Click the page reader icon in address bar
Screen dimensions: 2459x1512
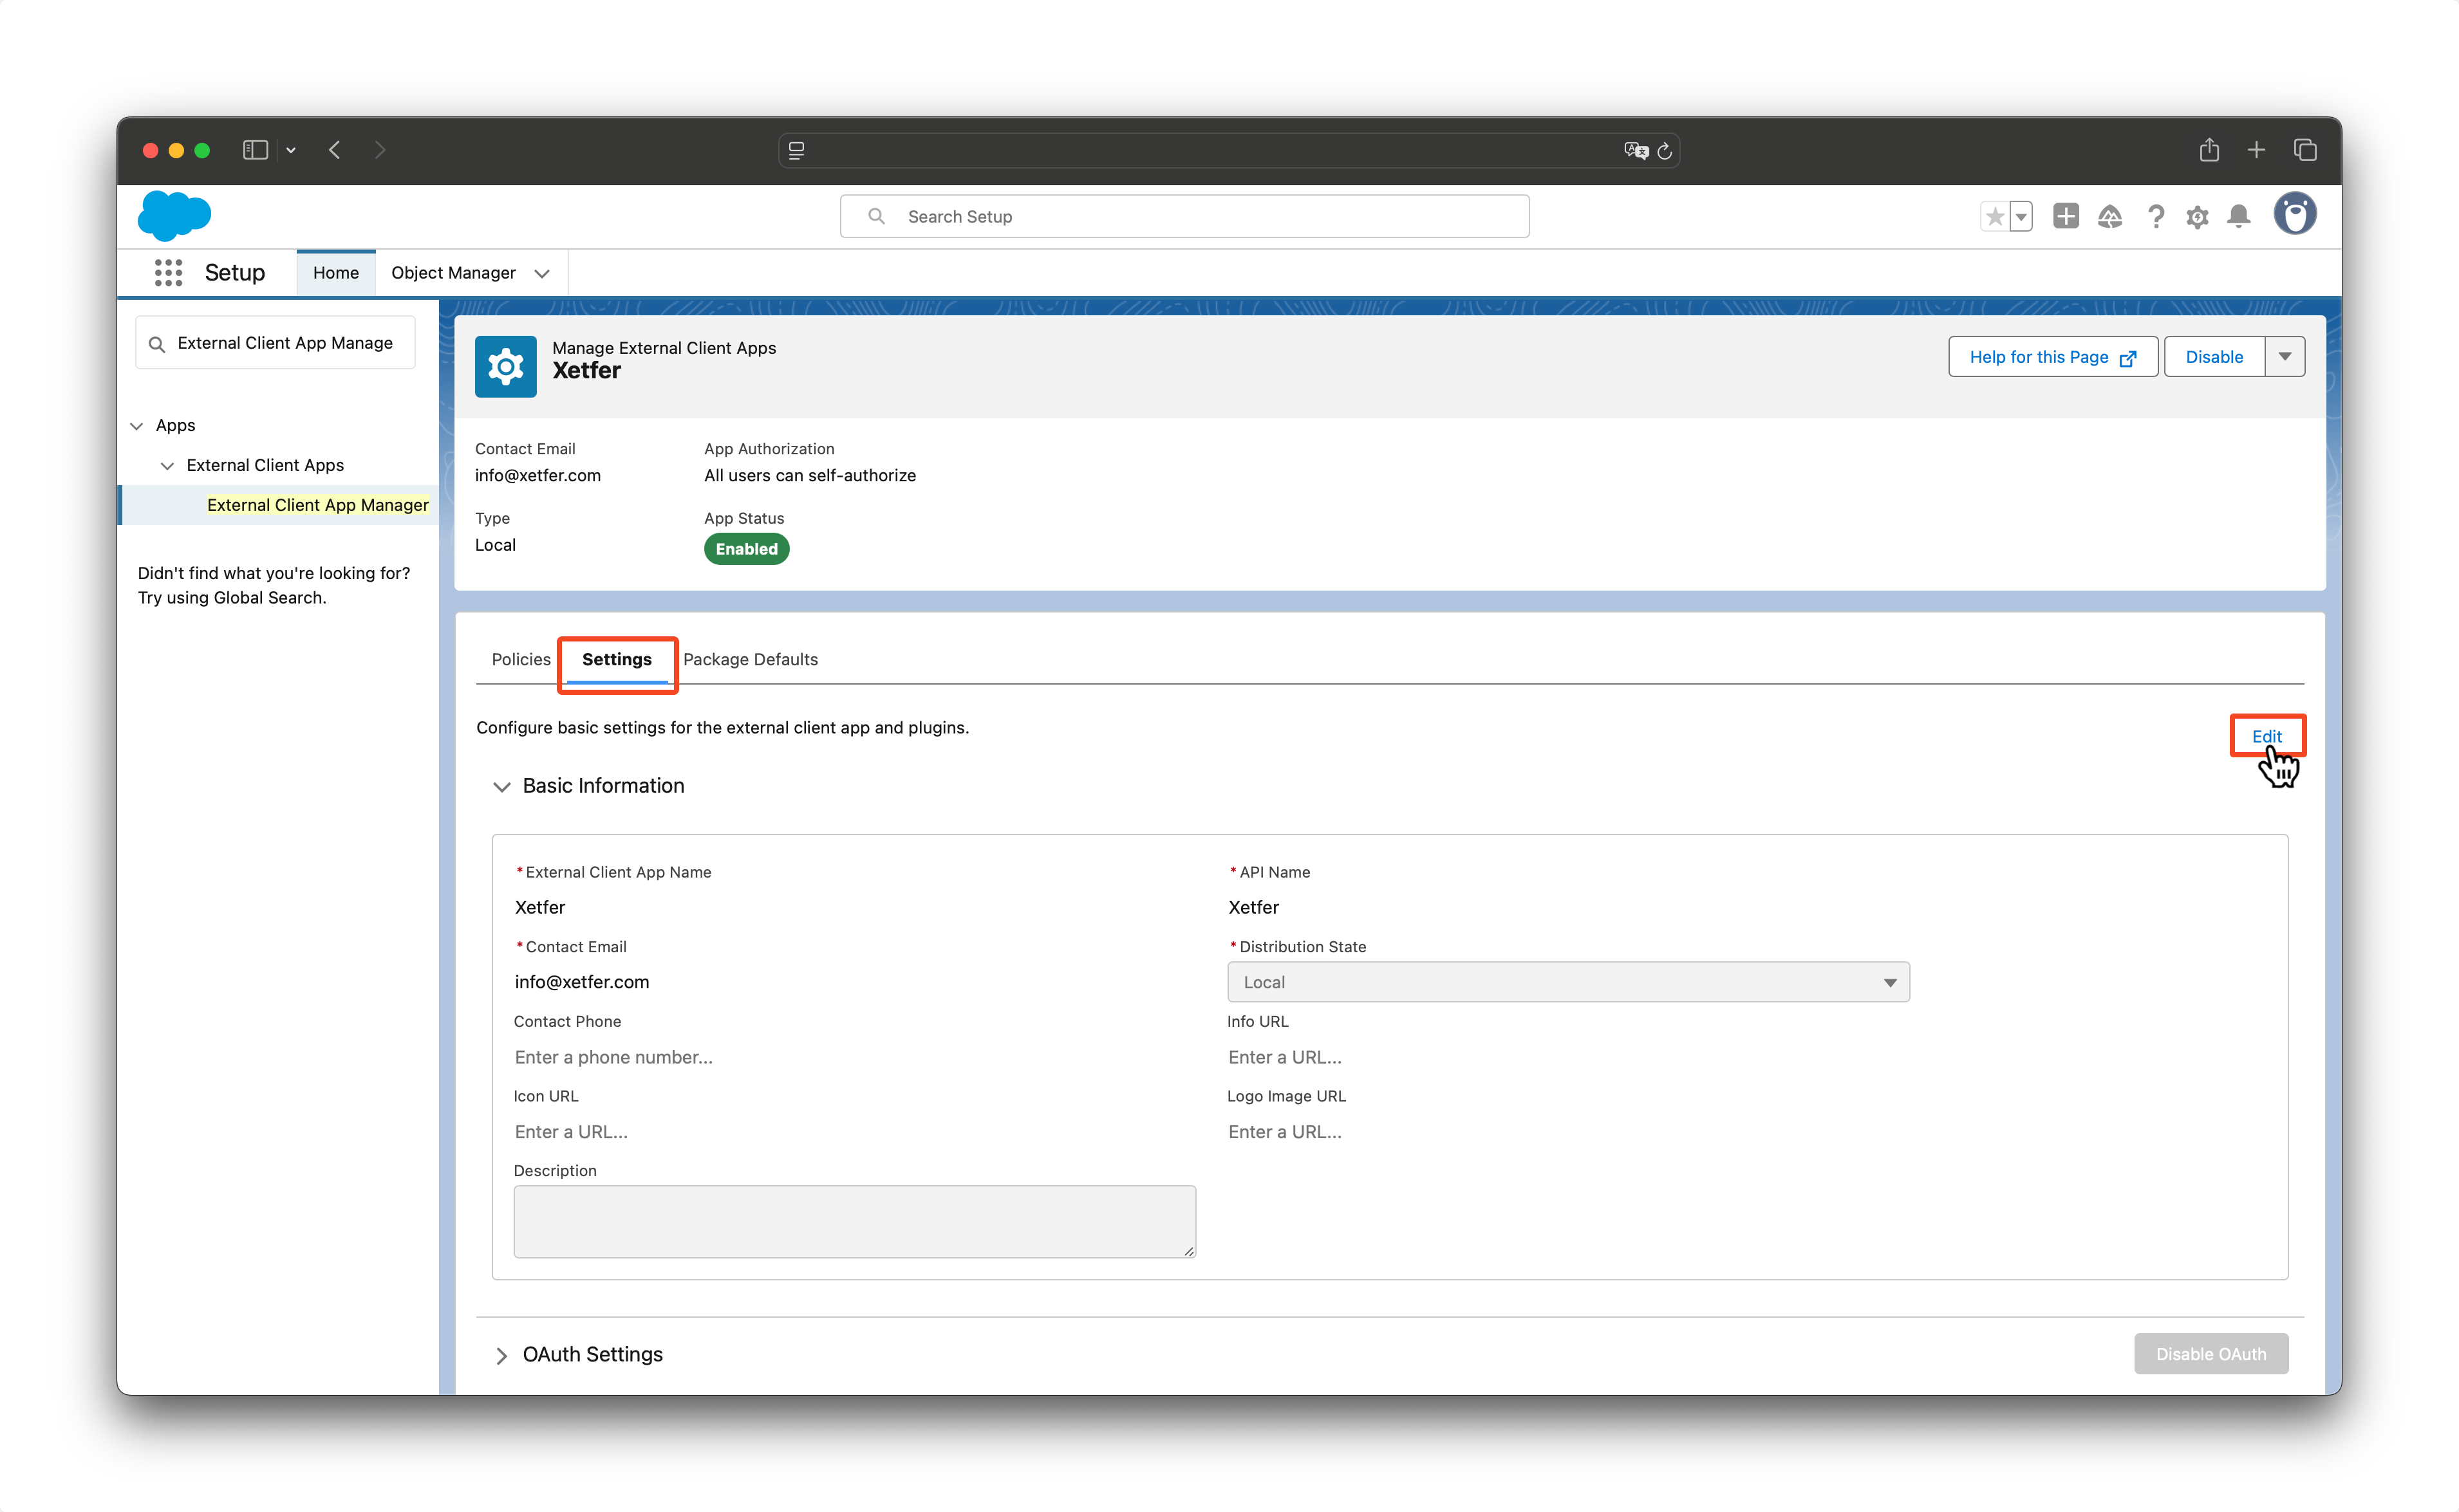796,150
